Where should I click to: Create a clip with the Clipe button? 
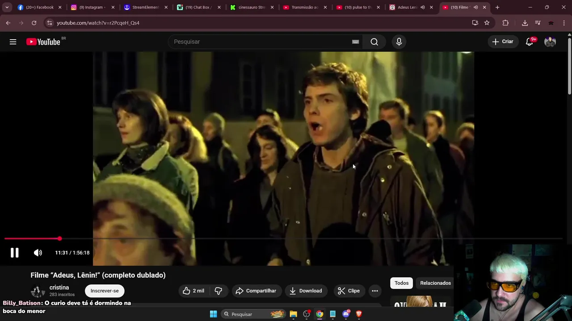click(349, 291)
